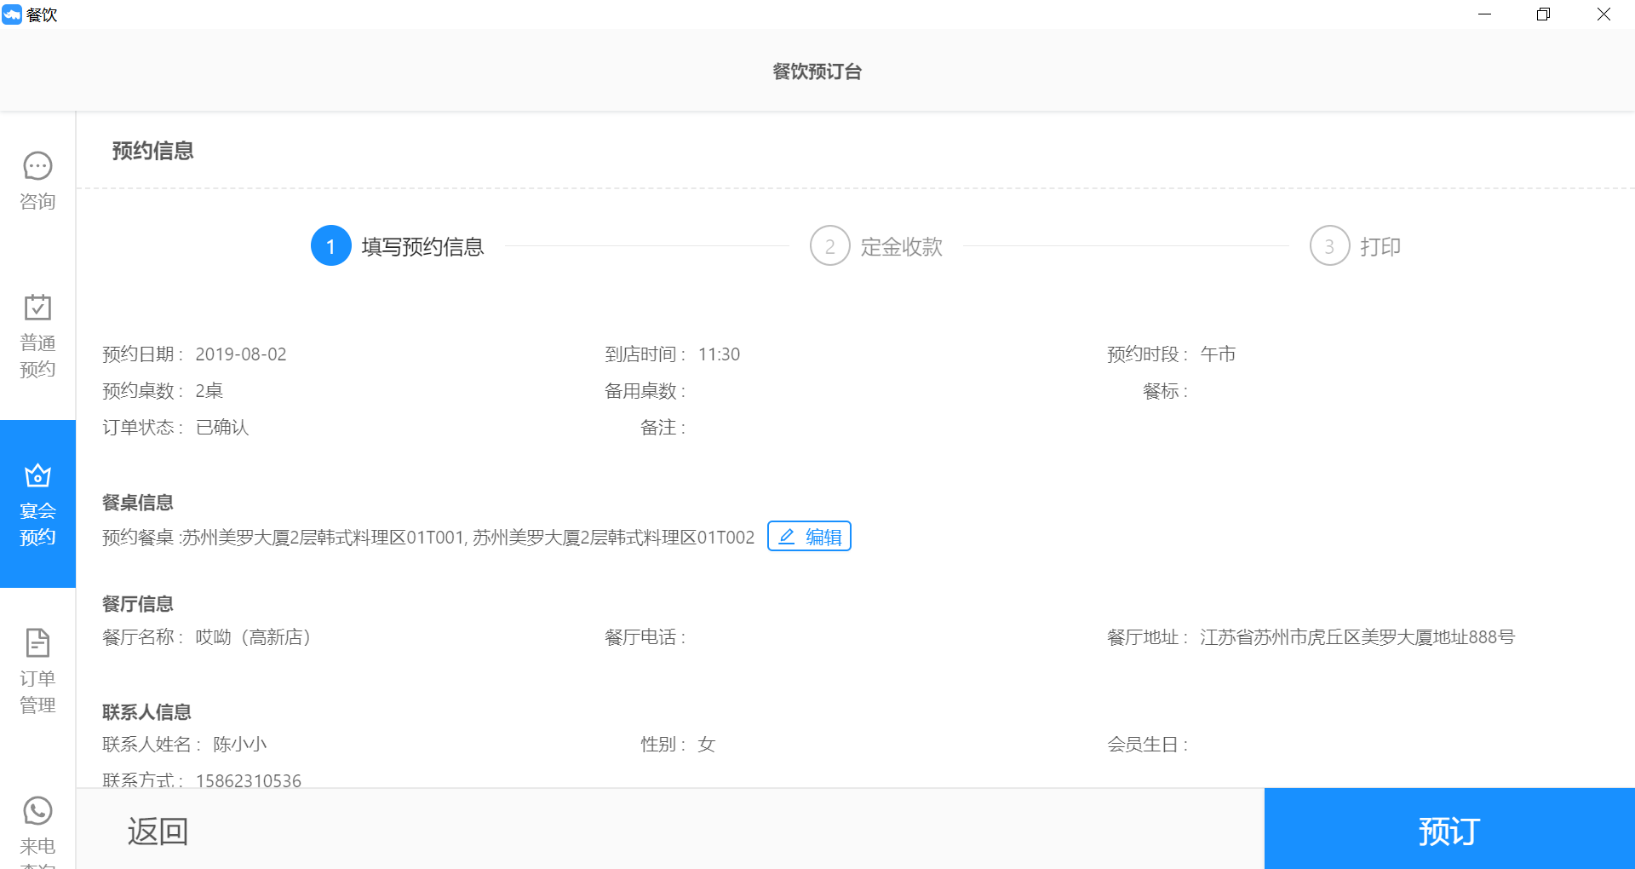Click the 会员生日 label
1635x869 pixels.
pyautogui.click(x=1147, y=745)
